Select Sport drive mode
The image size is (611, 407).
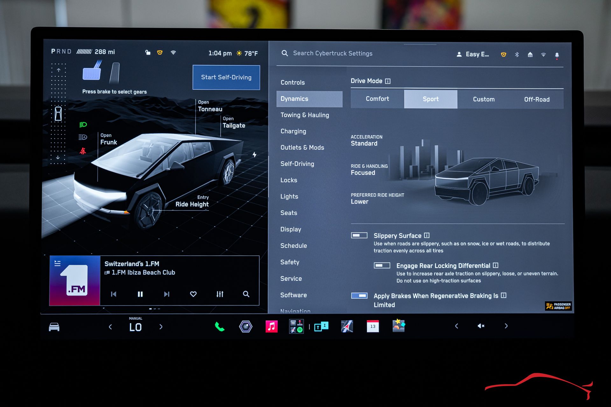(x=431, y=99)
